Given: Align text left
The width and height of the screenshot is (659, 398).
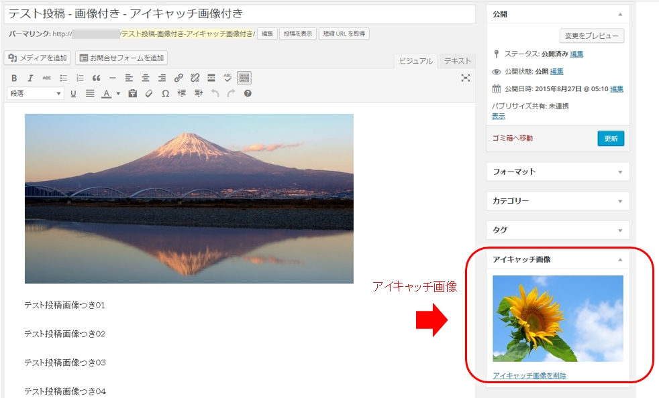Looking at the screenshot, I should 129,78.
